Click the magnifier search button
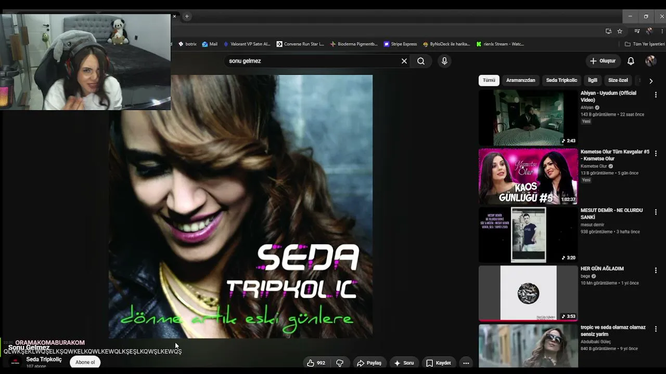The image size is (666, 374). (421, 61)
